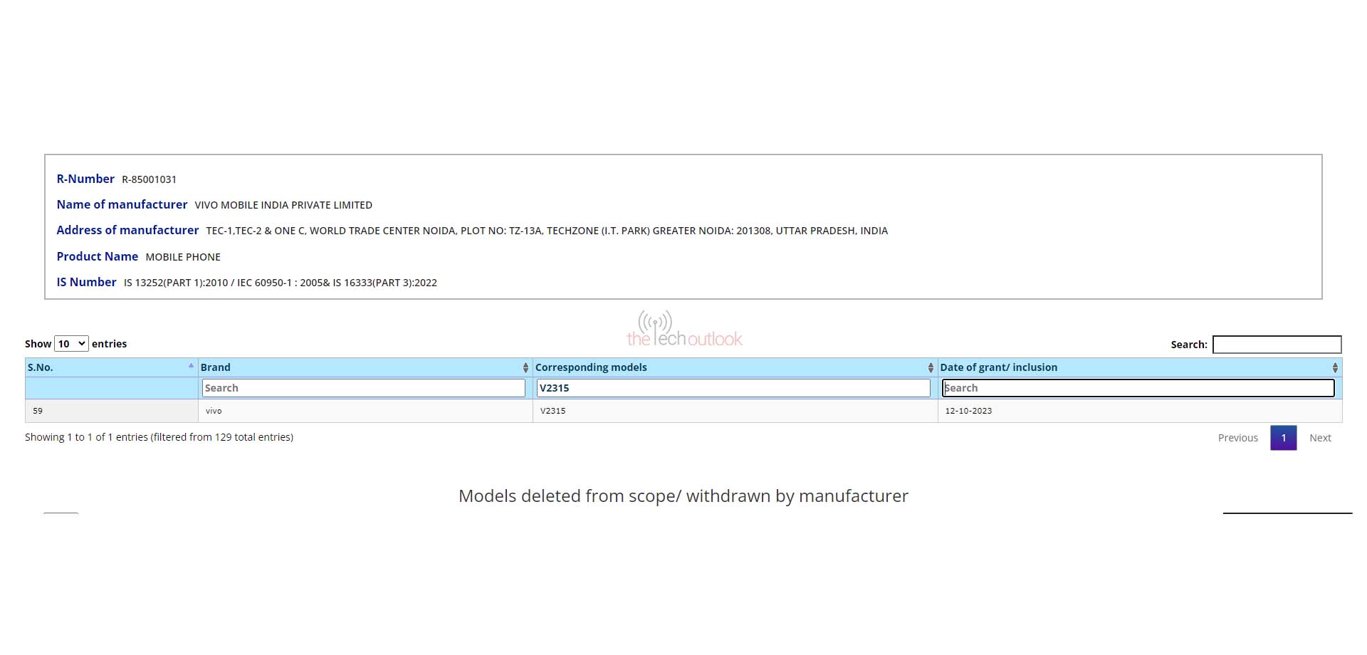The image size is (1367, 655).
Task: Focus the top-right Search input field
Action: pos(1277,345)
